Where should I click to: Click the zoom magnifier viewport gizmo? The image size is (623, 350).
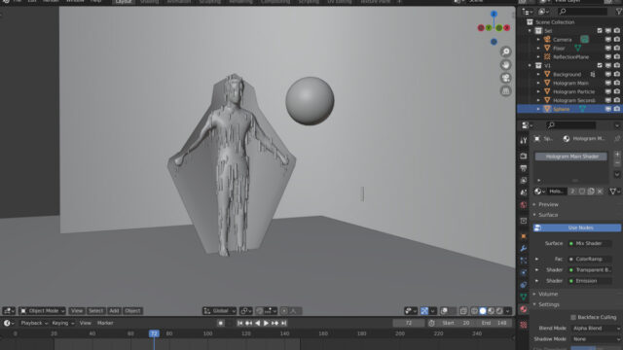(505, 52)
